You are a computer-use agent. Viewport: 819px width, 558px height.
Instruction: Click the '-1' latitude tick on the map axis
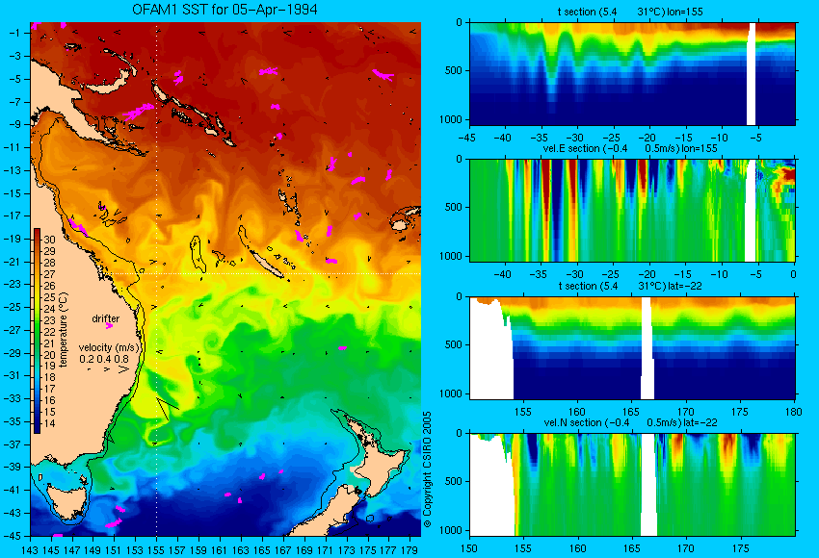click(x=13, y=33)
